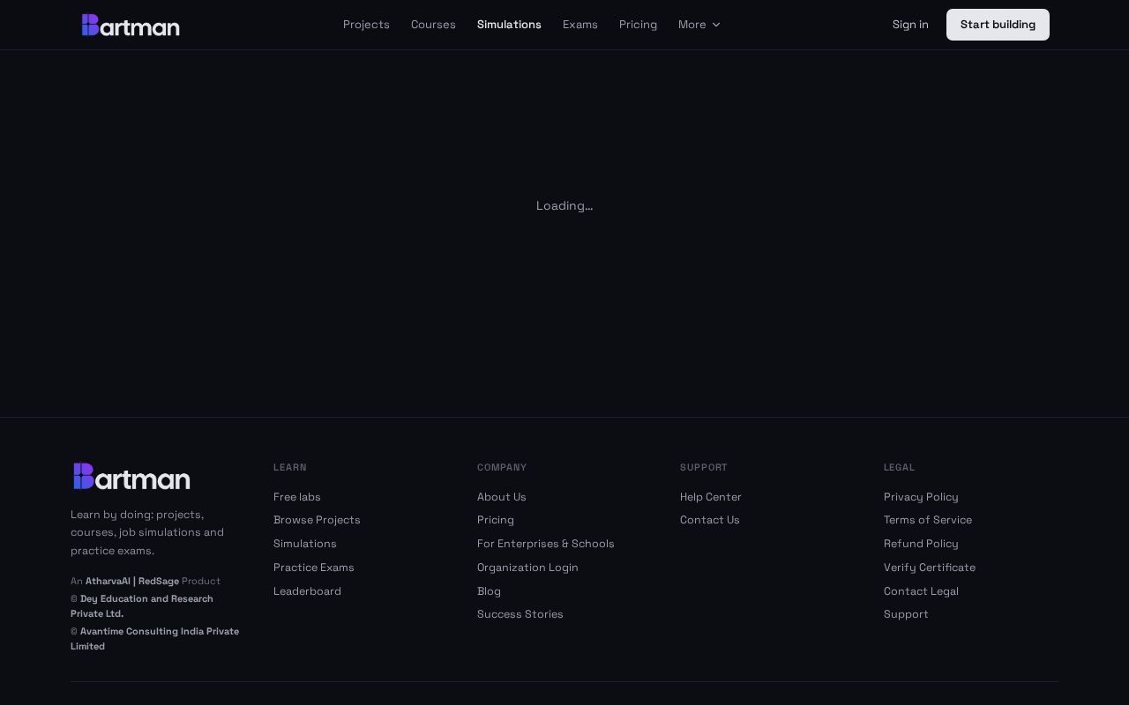The width and height of the screenshot is (1129, 705).
Task: Click the Bartman logo in the footer
Action: (132, 476)
